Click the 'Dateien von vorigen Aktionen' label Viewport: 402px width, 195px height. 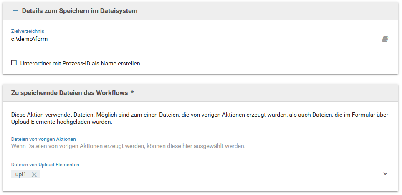(43, 139)
